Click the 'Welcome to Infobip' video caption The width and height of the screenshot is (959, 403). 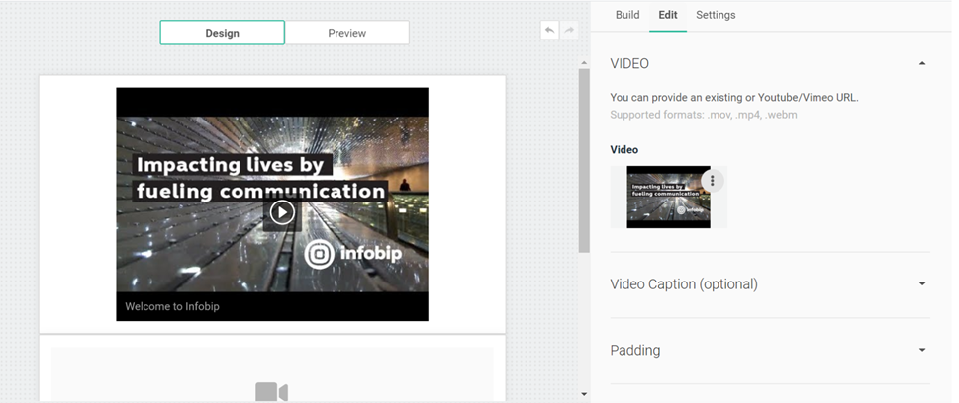(172, 306)
